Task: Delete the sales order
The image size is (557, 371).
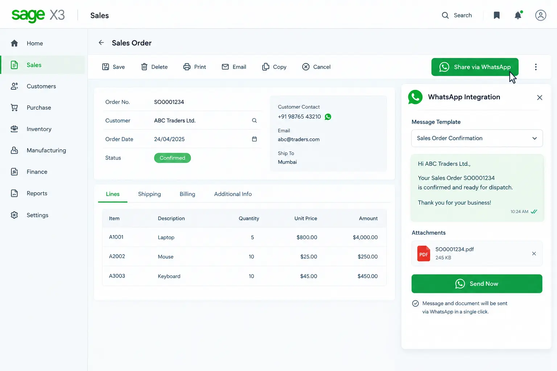Action: (x=154, y=67)
